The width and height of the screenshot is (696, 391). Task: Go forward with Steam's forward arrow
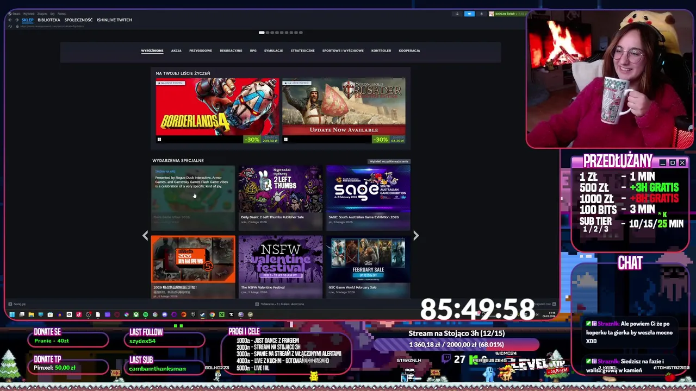pos(17,20)
